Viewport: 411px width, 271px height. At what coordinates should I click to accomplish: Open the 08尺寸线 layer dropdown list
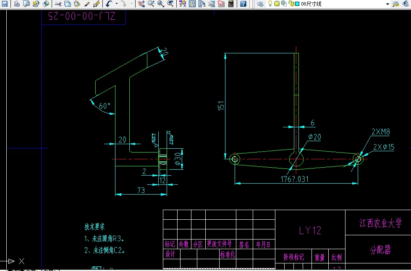tap(387, 4)
